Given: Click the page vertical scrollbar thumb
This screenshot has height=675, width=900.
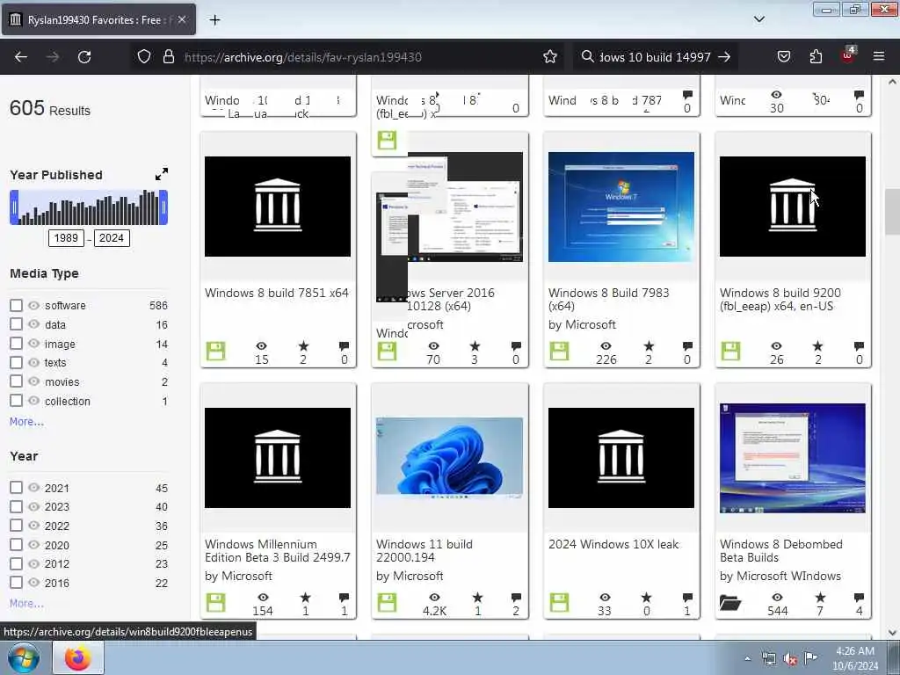Looking at the screenshot, I should click(x=892, y=211).
